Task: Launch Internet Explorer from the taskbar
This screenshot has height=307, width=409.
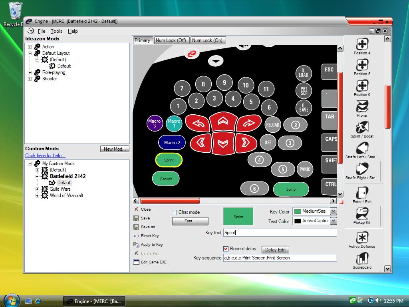Action: coord(38,301)
